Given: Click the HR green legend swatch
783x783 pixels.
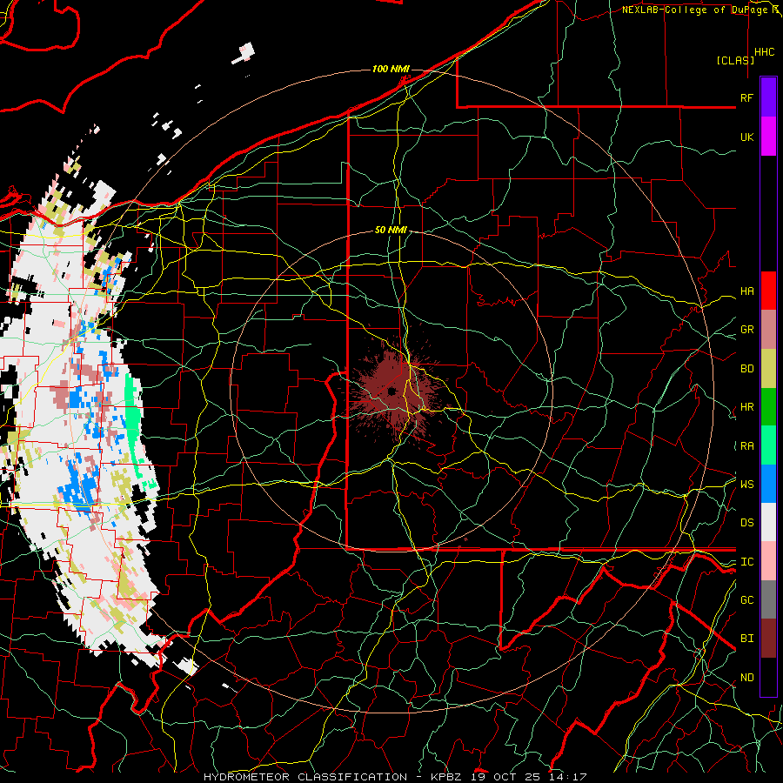Looking at the screenshot, I should tap(768, 407).
